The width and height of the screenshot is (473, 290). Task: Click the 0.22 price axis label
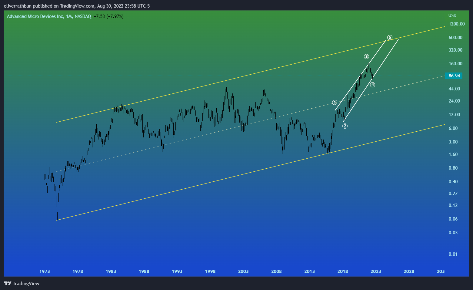453,194
